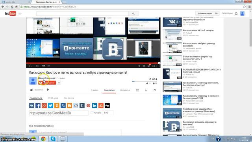This screenshot has height=142, width=252.
Task: Share the video to Reddit
Action: pyautogui.click(x=76, y=106)
